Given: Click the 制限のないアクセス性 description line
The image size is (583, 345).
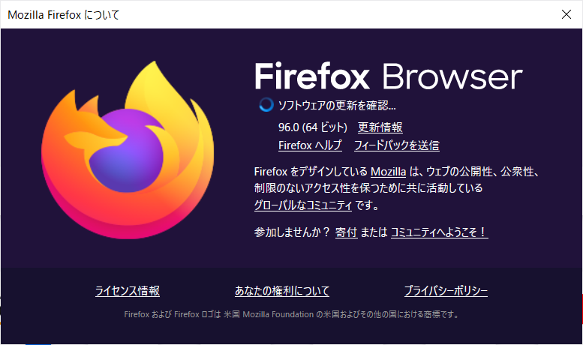Looking at the screenshot, I should point(368,188).
